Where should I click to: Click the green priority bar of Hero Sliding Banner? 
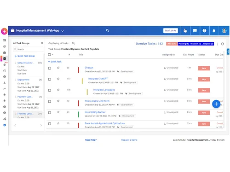pos(79,114)
